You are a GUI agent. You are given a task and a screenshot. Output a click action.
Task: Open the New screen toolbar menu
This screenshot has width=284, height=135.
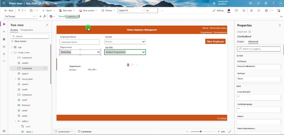click(x=88, y=11)
